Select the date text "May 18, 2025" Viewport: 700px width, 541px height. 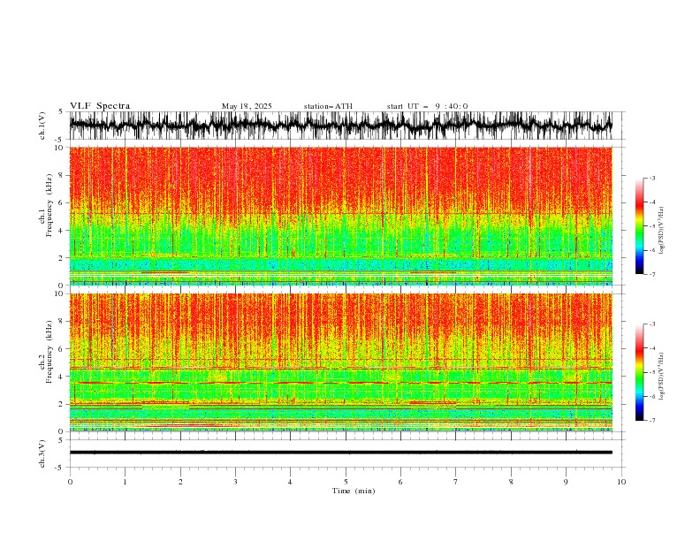tap(247, 106)
